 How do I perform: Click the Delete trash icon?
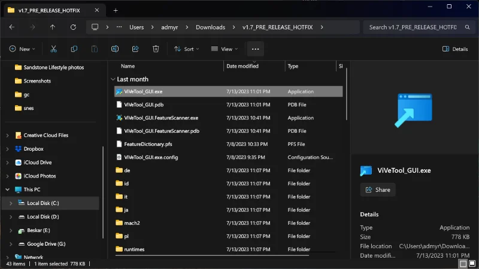(156, 49)
